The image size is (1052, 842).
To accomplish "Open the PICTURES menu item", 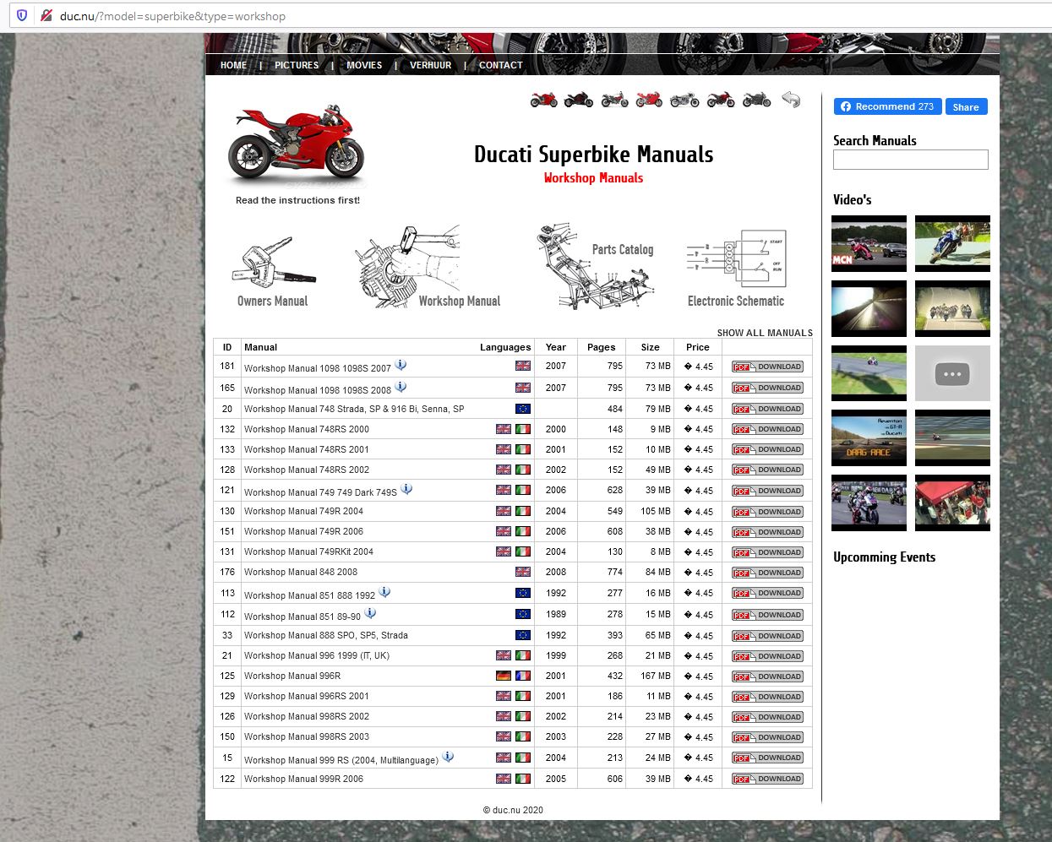I will point(297,65).
